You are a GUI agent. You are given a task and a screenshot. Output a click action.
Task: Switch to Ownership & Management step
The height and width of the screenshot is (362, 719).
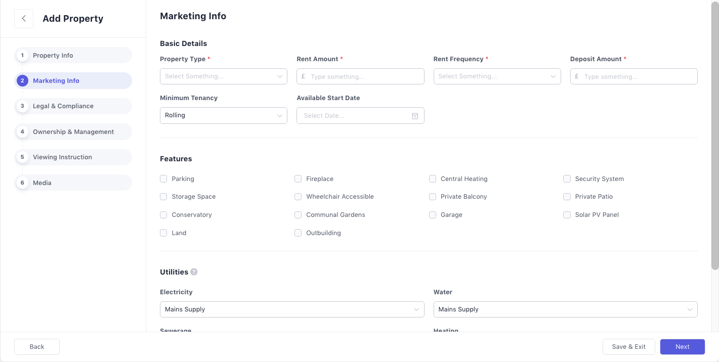tap(73, 132)
